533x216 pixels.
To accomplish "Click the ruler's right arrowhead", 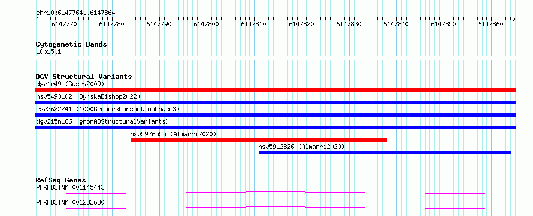I will point(514,19).
